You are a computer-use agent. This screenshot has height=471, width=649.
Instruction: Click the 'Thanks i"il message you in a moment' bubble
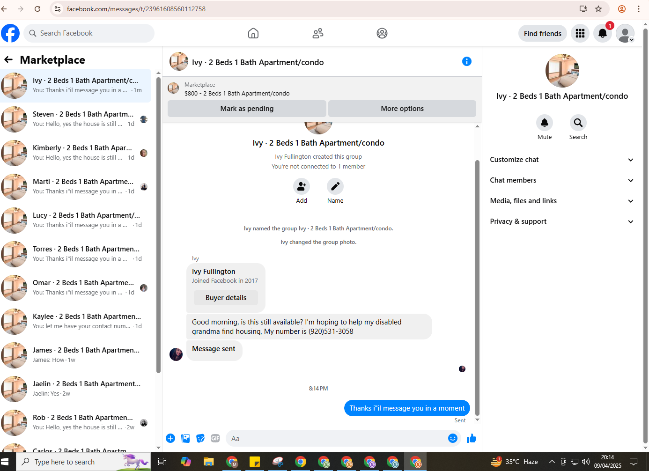(407, 408)
